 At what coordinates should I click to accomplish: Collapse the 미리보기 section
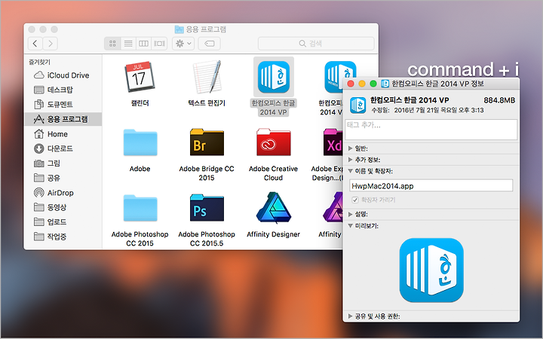(350, 225)
